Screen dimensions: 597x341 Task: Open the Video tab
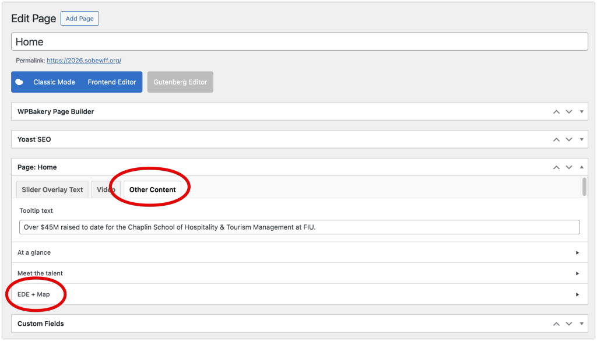[x=106, y=189]
